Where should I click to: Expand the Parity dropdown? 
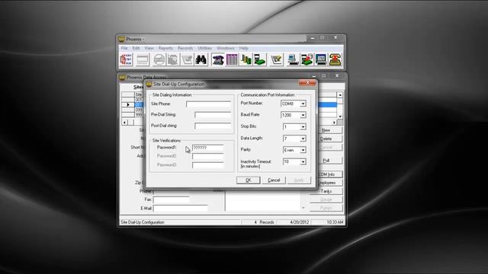tap(303, 150)
